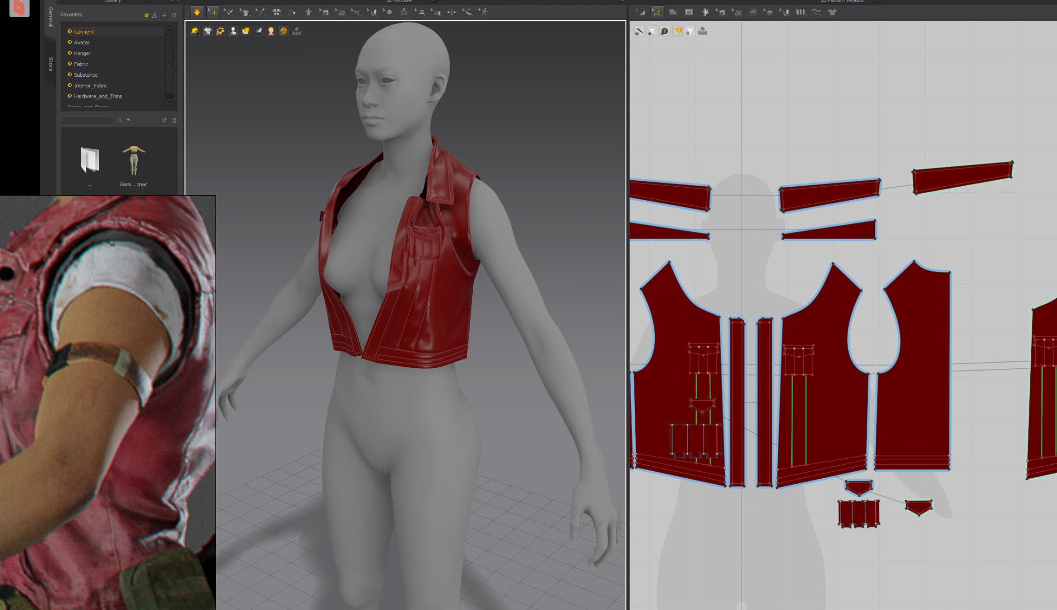Screen dimensions: 1057x610
Task: Select the Button tool in 3D toolbar
Action: (388, 12)
